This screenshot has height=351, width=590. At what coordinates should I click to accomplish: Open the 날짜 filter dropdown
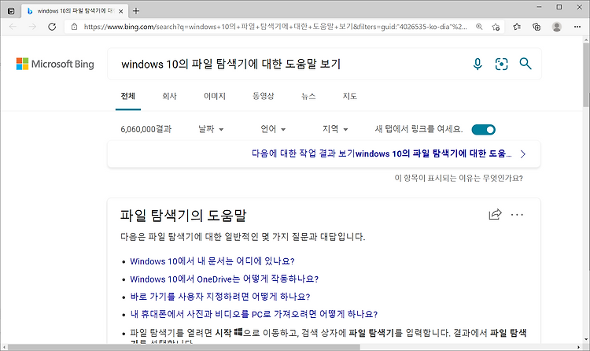pos(211,129)
